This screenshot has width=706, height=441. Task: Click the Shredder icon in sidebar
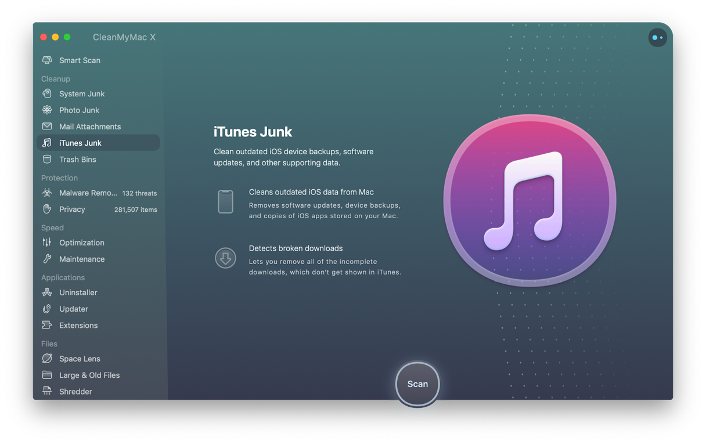coord(47,391)
